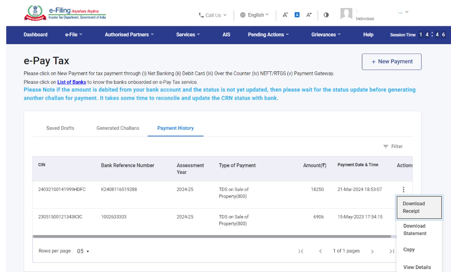Choose Download Receipt from actions menu
451x273 pixels.
click(419, 207)
